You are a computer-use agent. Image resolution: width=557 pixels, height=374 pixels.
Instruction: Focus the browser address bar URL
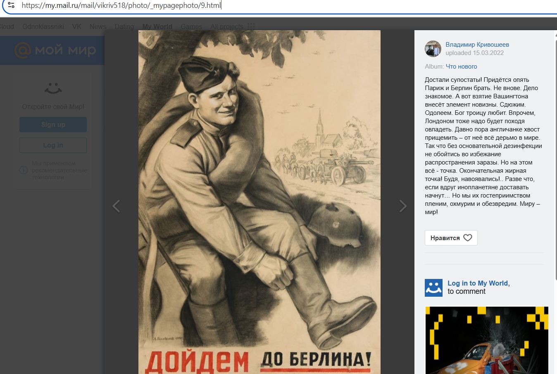(121, 5)
